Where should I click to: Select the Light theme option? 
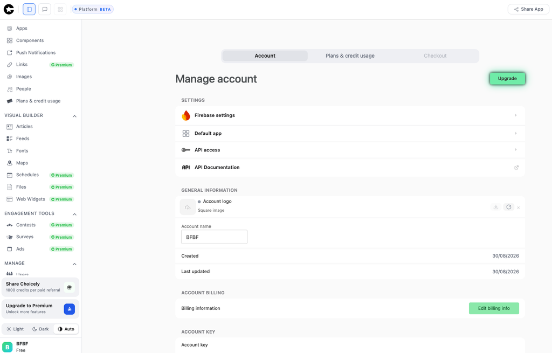click(15, 329)
